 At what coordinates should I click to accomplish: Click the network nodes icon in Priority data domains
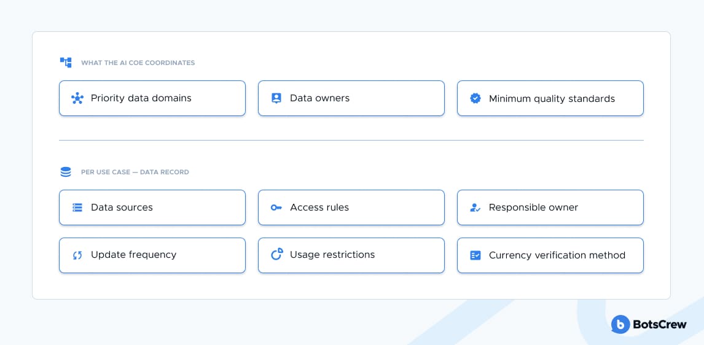77,98
